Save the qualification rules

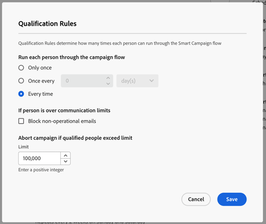(232, 199)
